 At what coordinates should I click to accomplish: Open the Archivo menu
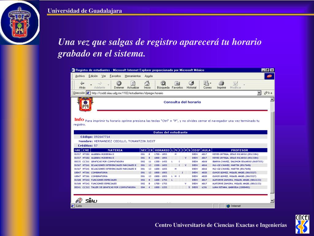(80, 76)
